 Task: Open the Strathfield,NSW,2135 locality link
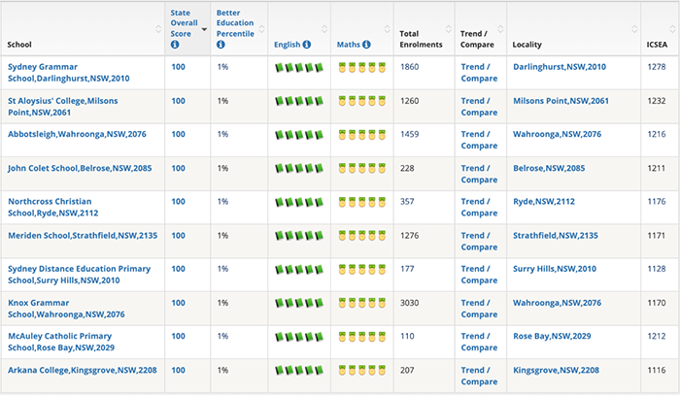[x=556, y=236]
